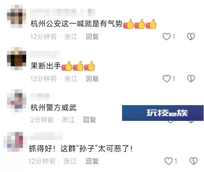Like the 杭州公安这一喊就是有气势 comment
The image size is (204, 172).
pyautogui.click(x=167, y=36)
